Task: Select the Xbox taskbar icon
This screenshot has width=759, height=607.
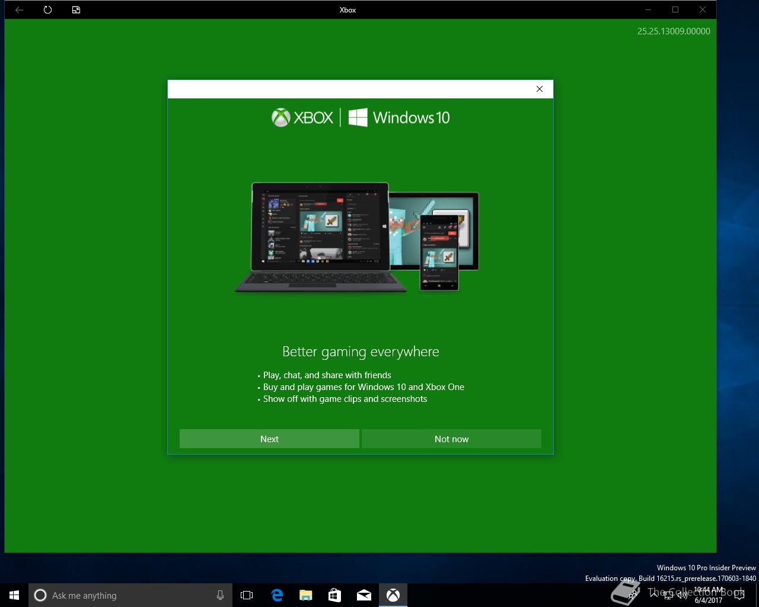Action: pos(393,595)
